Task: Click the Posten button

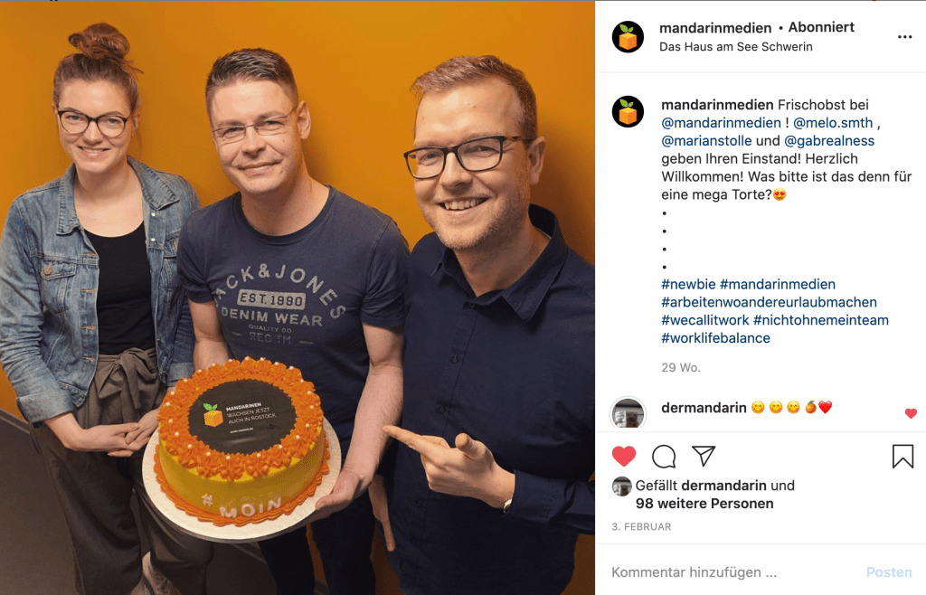Action: pos(889,572)
